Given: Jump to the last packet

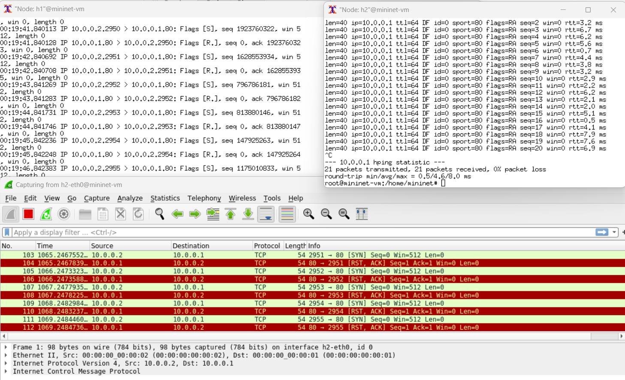Looking at the screenshot, I should coord(248,214).
